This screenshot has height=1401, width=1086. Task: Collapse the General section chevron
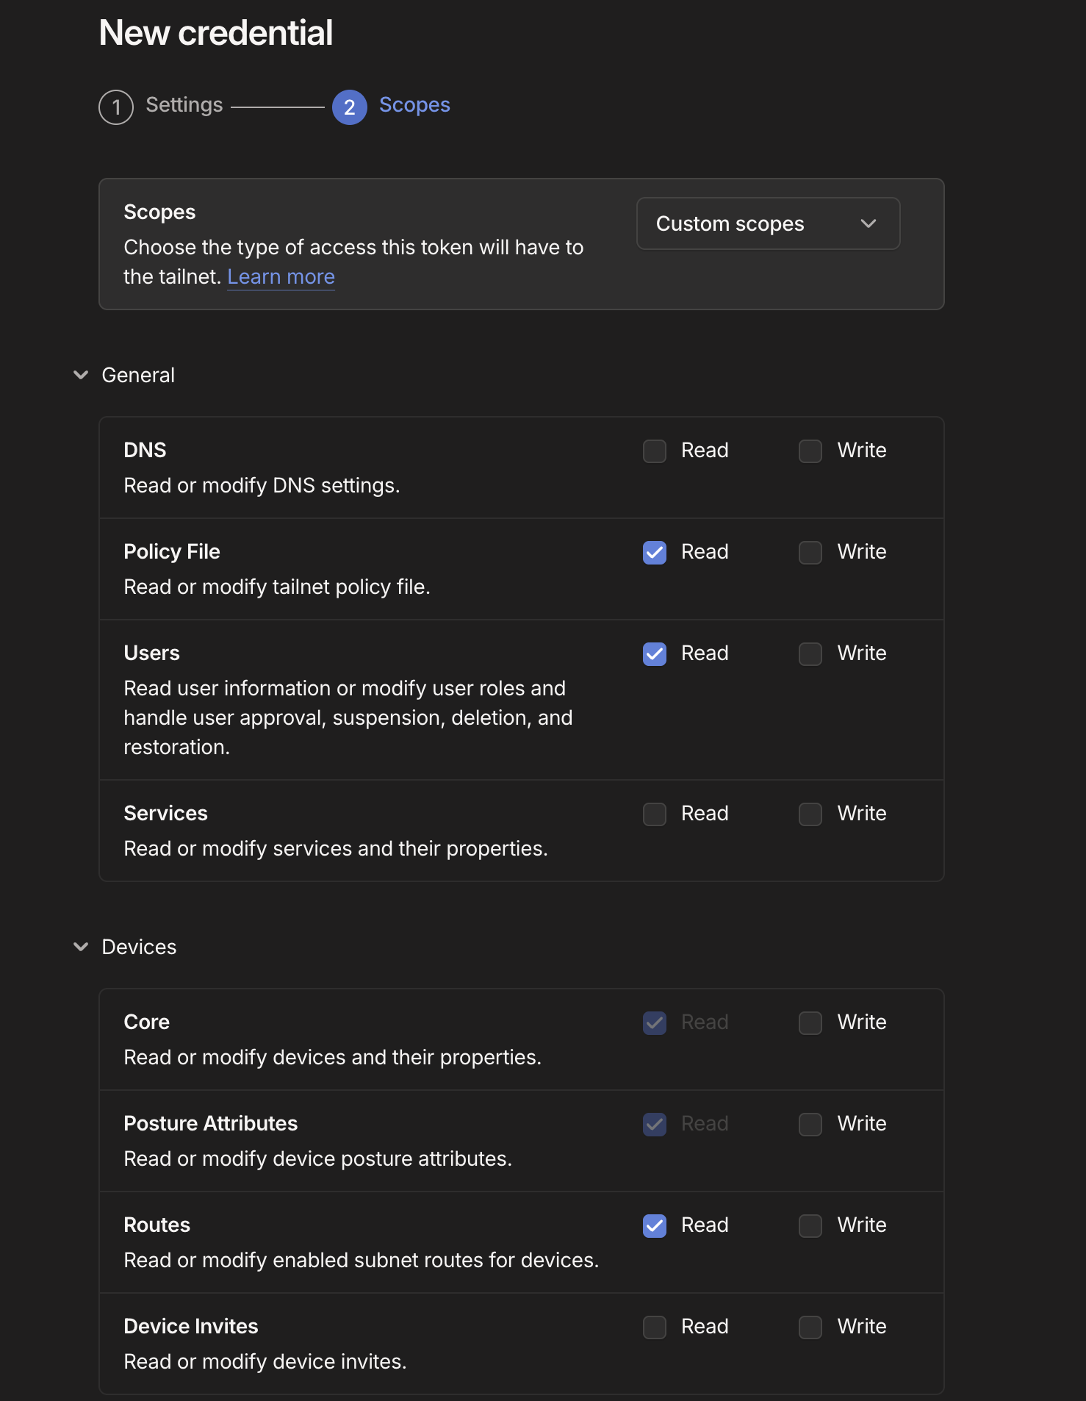[x=81, y=375]
